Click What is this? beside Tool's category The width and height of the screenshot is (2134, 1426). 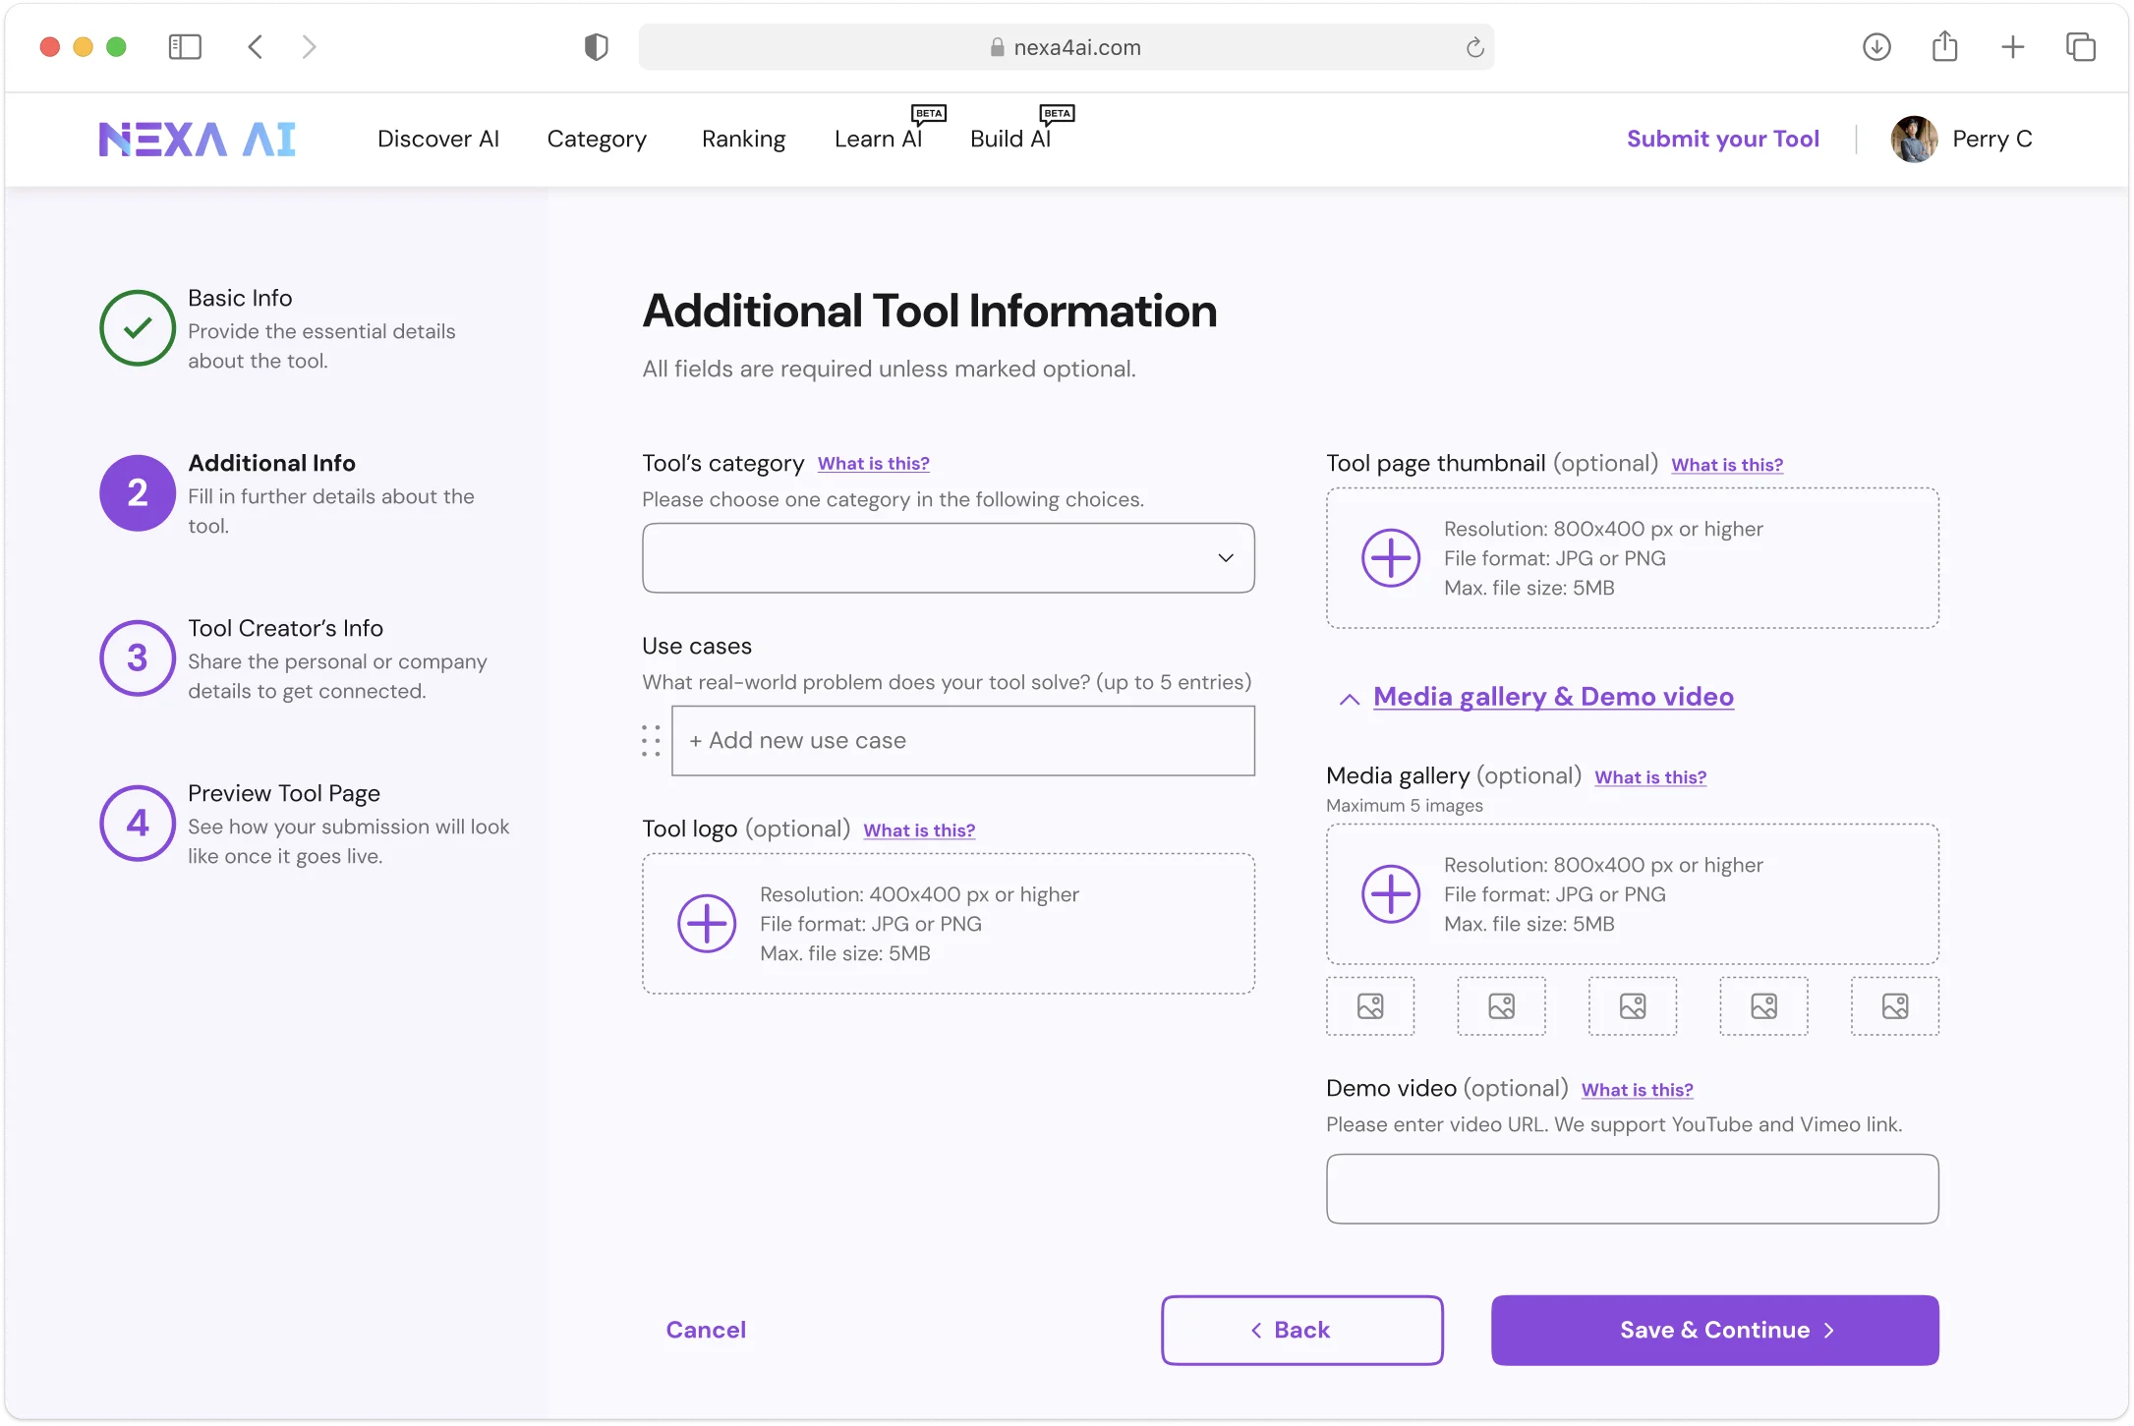(874, 464)
